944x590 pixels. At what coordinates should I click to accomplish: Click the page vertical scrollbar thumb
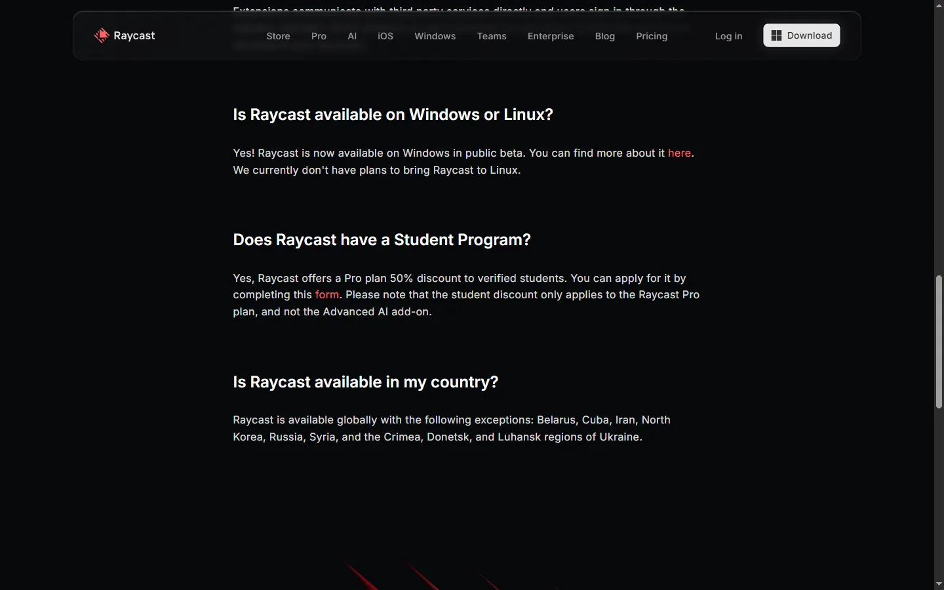tap(939, 342)
